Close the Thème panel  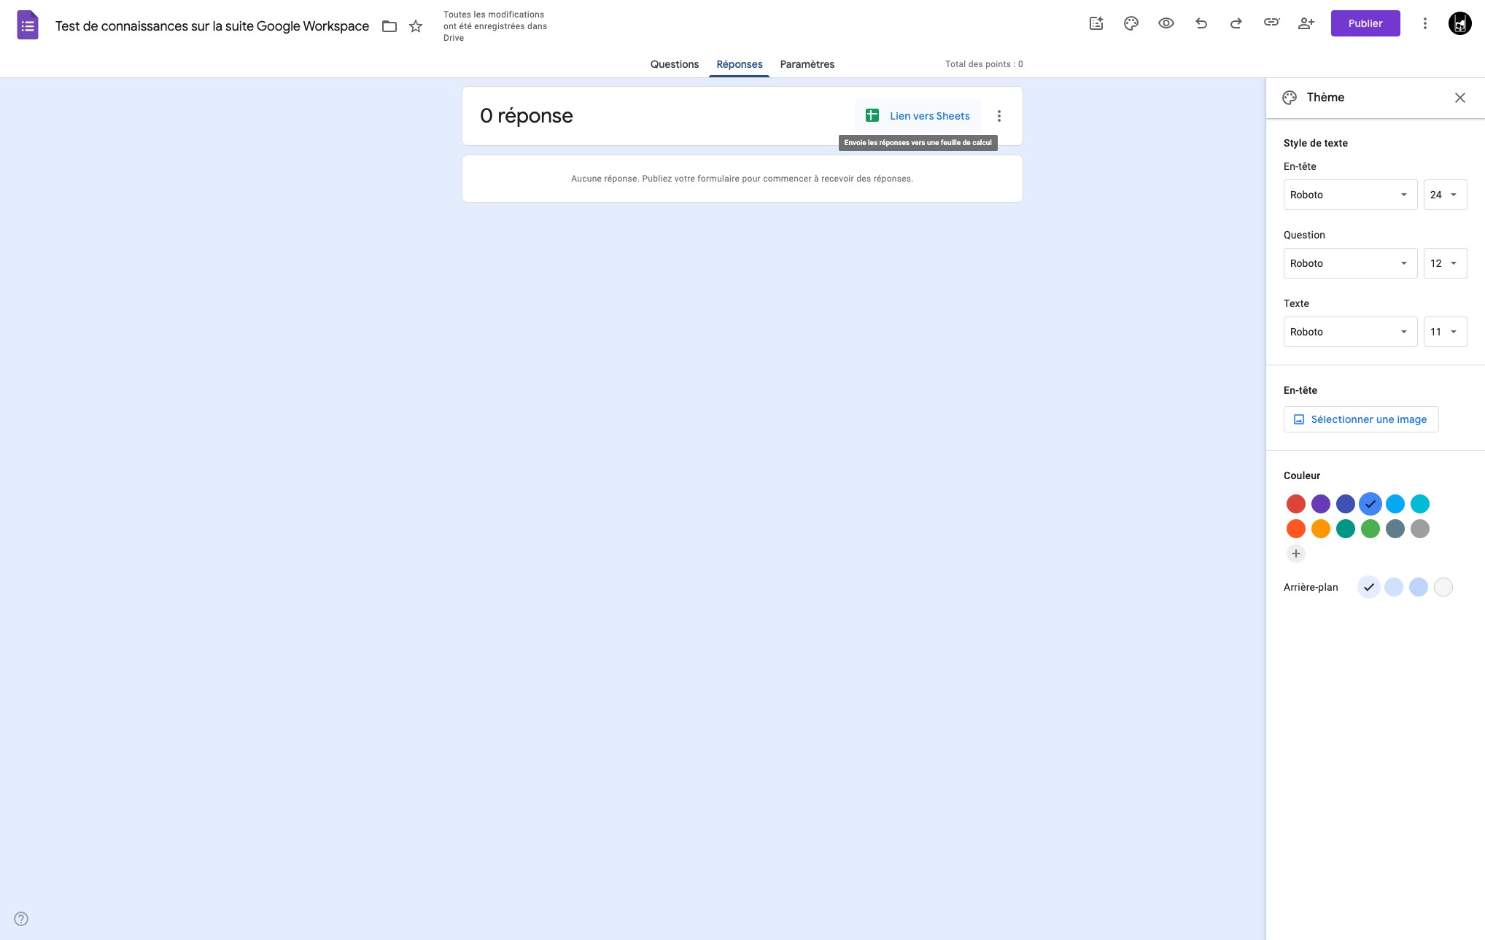click(x=1459, y=98)
